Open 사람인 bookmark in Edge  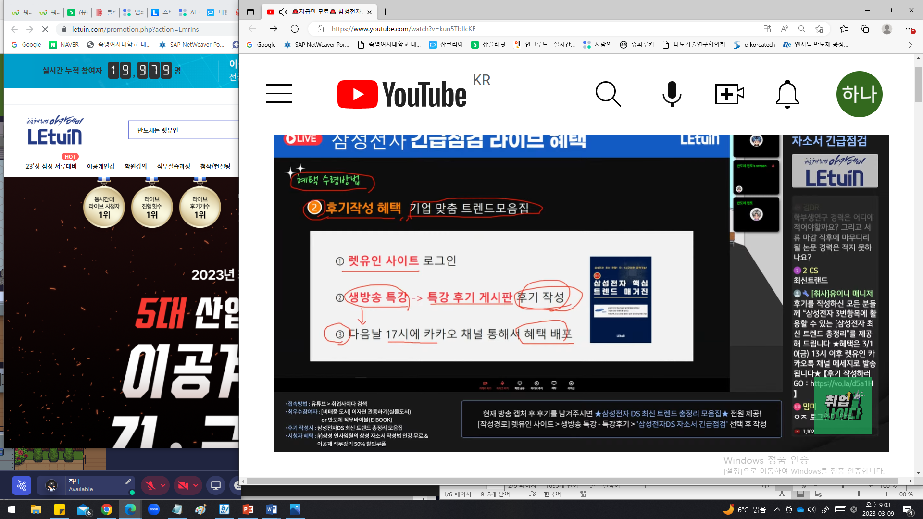(x=598, y=45)
